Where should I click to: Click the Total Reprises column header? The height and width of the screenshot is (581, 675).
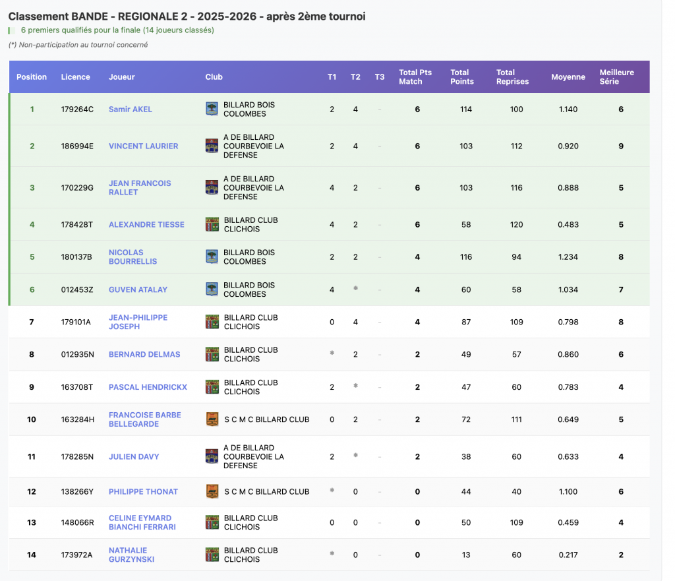[x=512, y=77]
